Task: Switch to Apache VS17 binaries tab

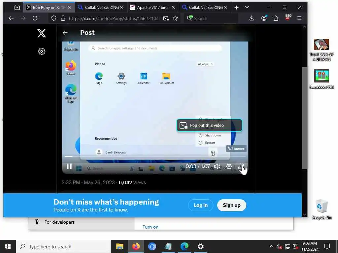Action: (x=153, y=8)
